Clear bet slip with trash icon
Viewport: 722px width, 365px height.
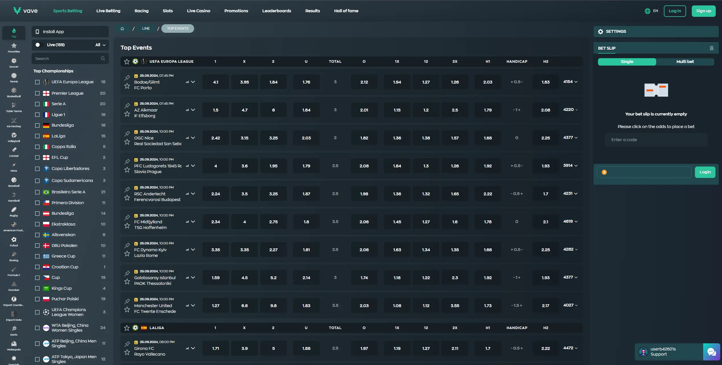point(711,48)
